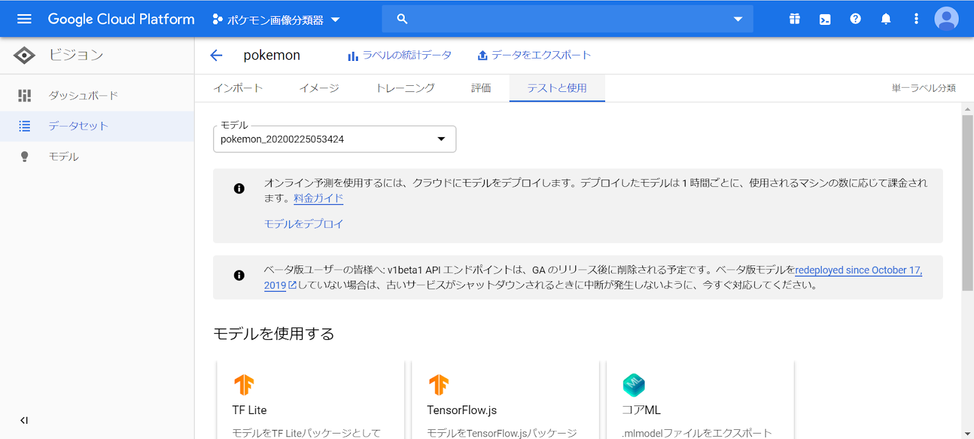The height and width of the screenshot is (439, 974).
Task: Switch to the 評価 tab
Action: coord(481,88)
